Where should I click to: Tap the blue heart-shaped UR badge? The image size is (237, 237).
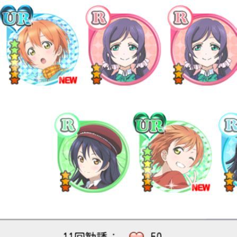coord(17,17)
